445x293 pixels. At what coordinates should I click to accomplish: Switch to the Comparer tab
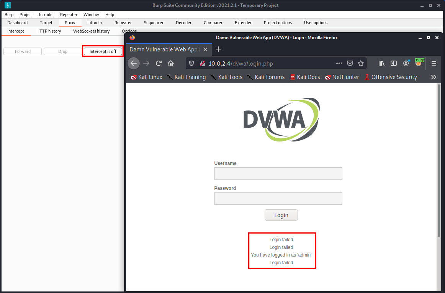tap(213, 23)
